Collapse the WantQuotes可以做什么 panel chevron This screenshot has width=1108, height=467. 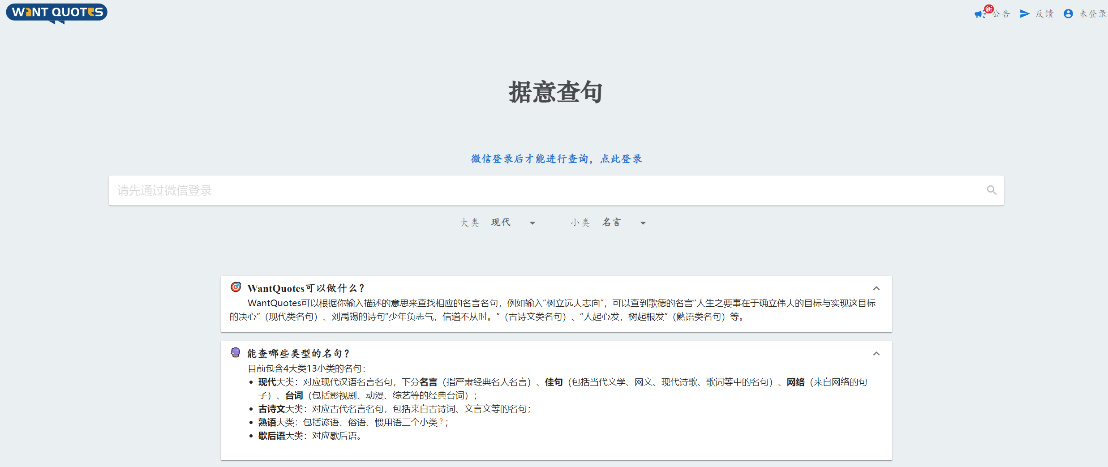click(x=876, y=288)
